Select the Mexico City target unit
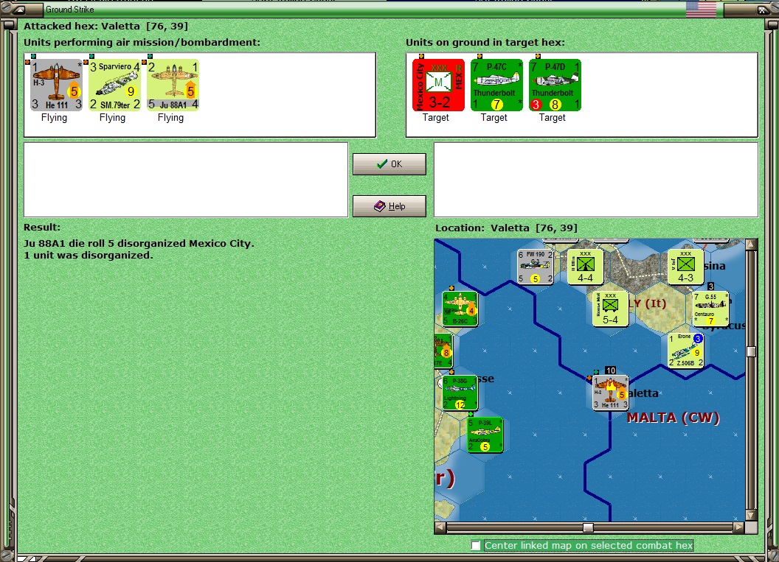 438,85
